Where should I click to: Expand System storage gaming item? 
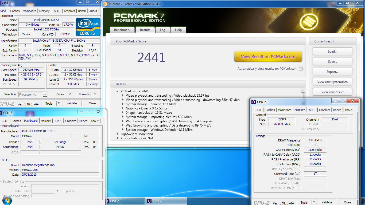tap(123, 104)
